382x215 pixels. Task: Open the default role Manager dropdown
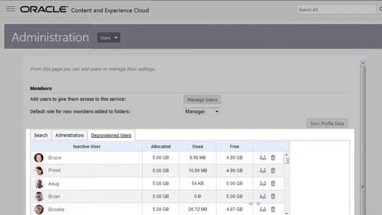coord(202,112)
